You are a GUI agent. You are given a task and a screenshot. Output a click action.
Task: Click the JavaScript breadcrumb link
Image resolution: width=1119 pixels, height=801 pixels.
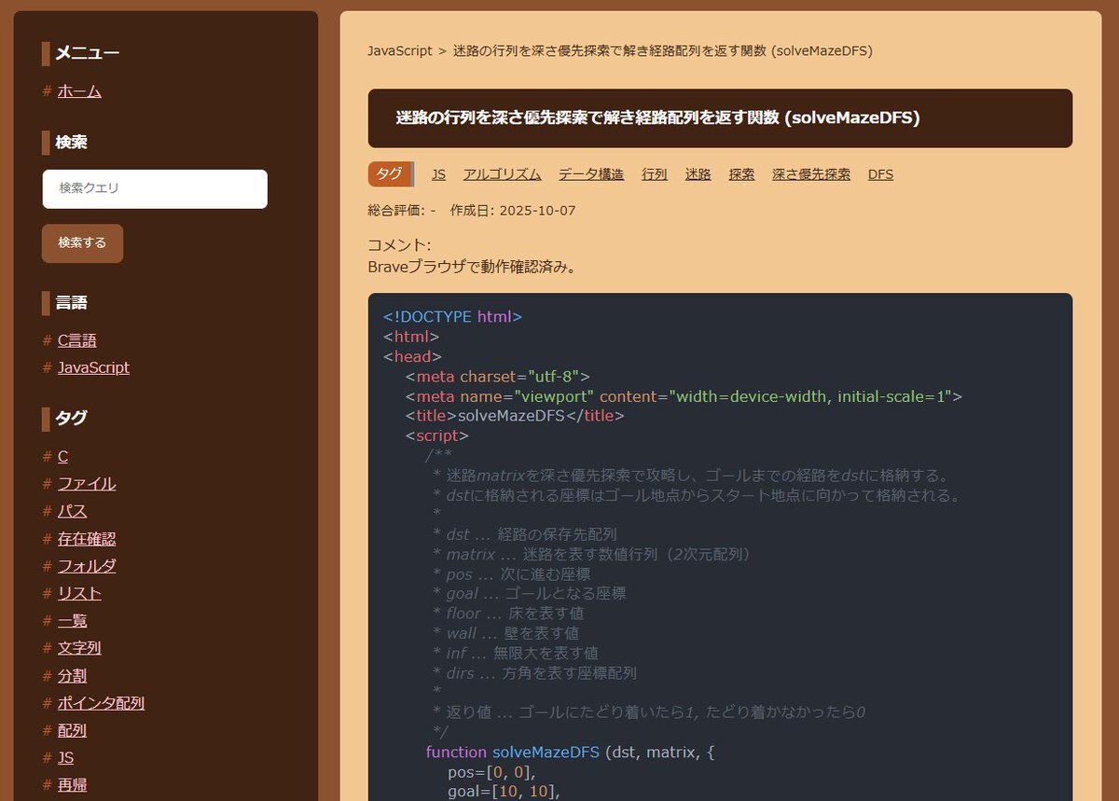[x=400, y=51]
